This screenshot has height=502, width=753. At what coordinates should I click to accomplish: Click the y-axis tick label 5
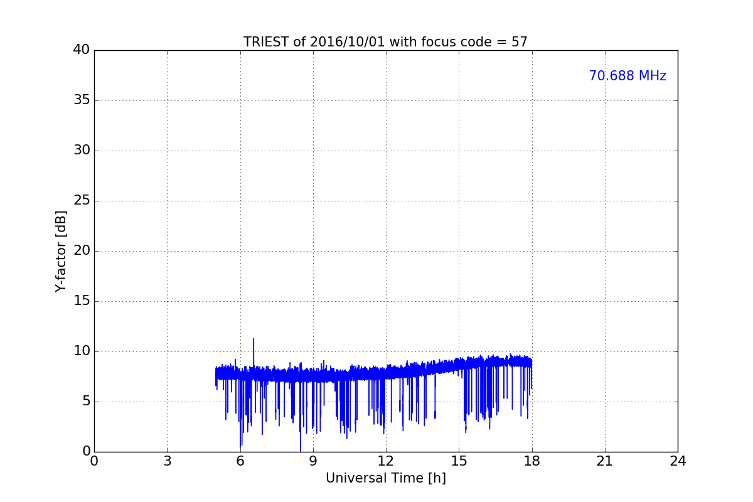86,402
